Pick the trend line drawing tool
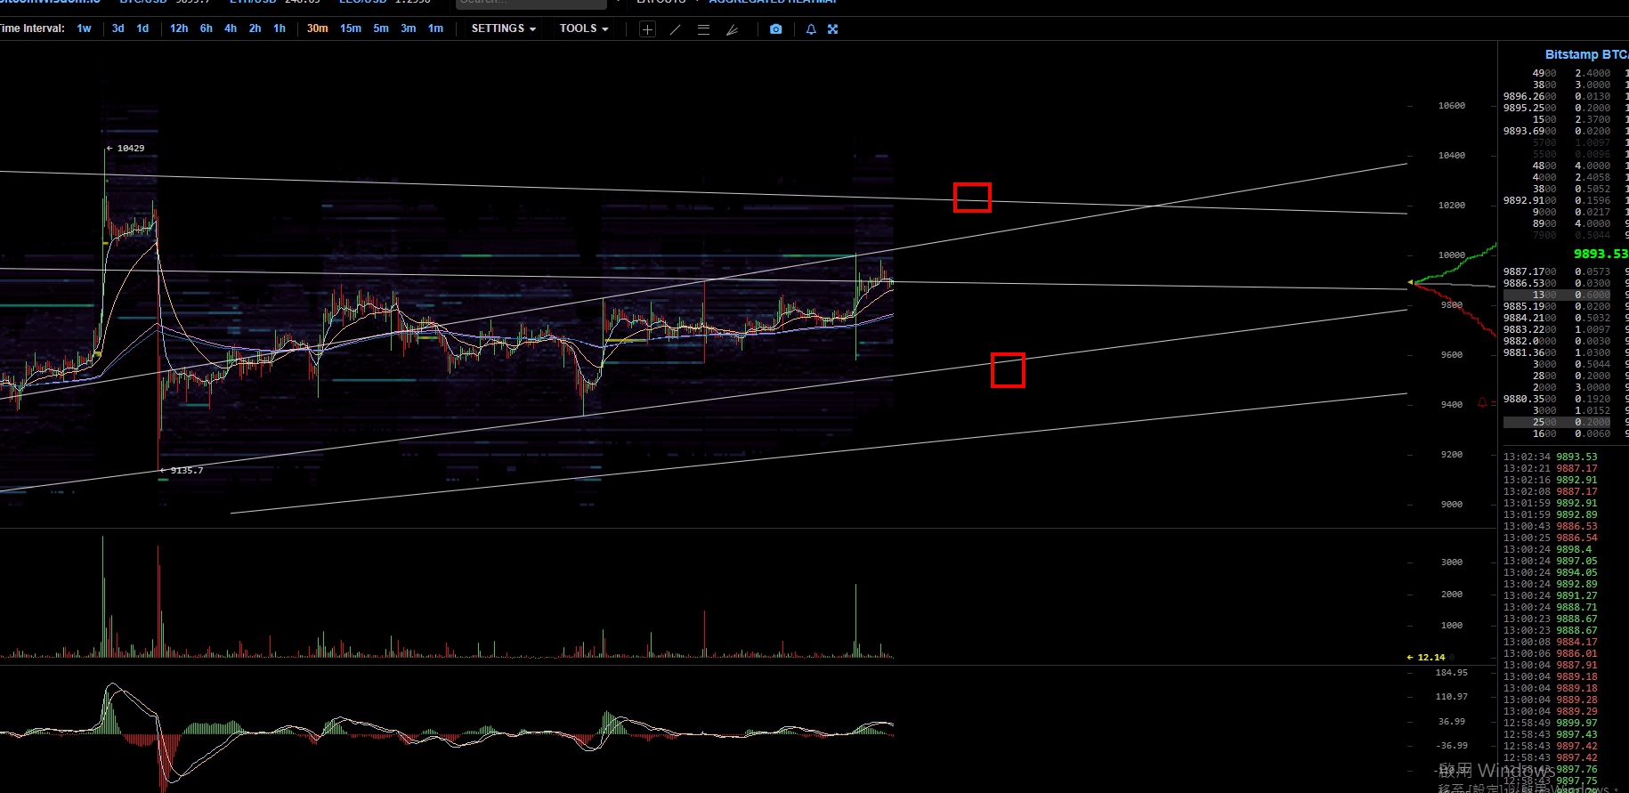The image size is (1629, 793). tap(676, 29)
